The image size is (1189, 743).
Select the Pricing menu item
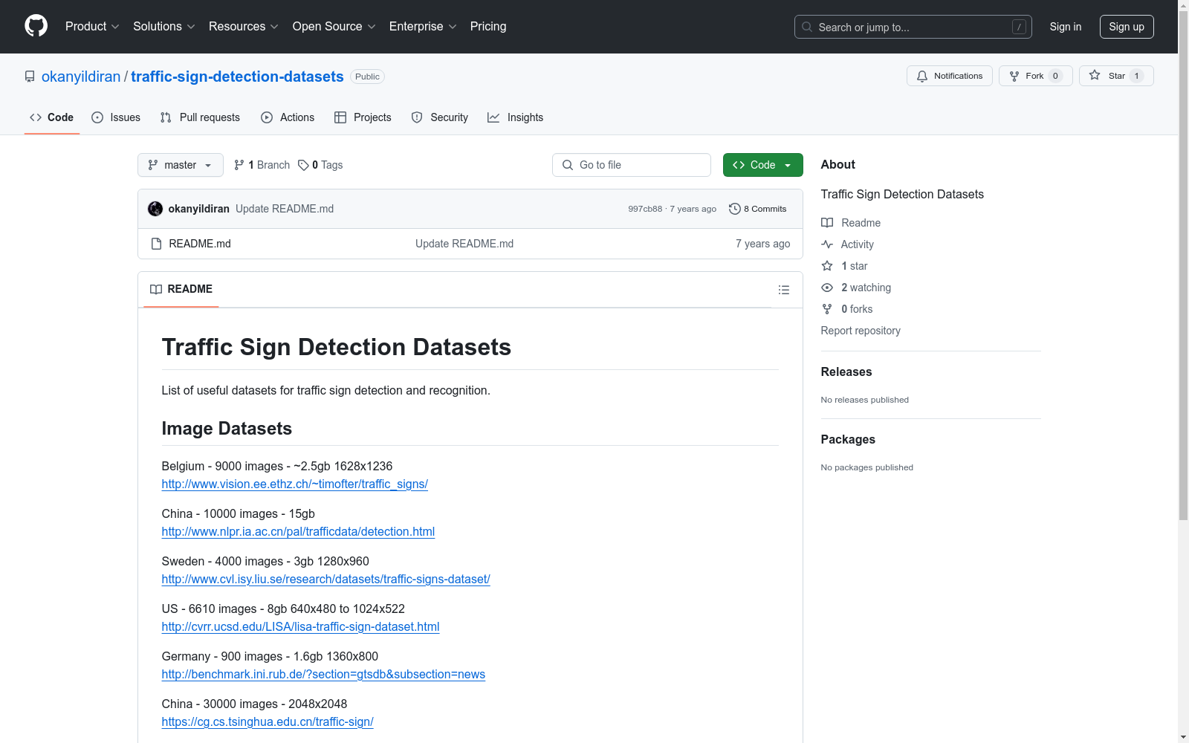pos(487,26)
